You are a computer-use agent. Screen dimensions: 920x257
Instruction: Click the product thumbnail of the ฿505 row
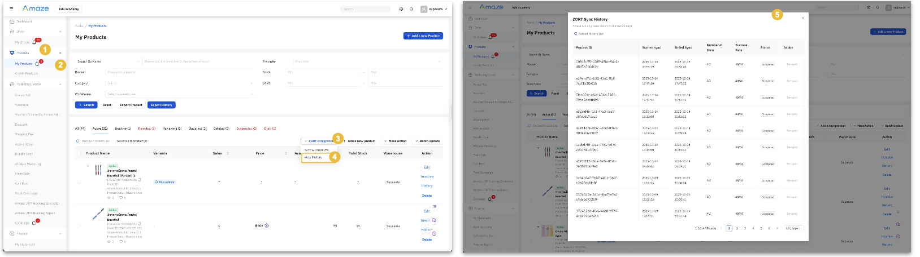tap(98, 214)
